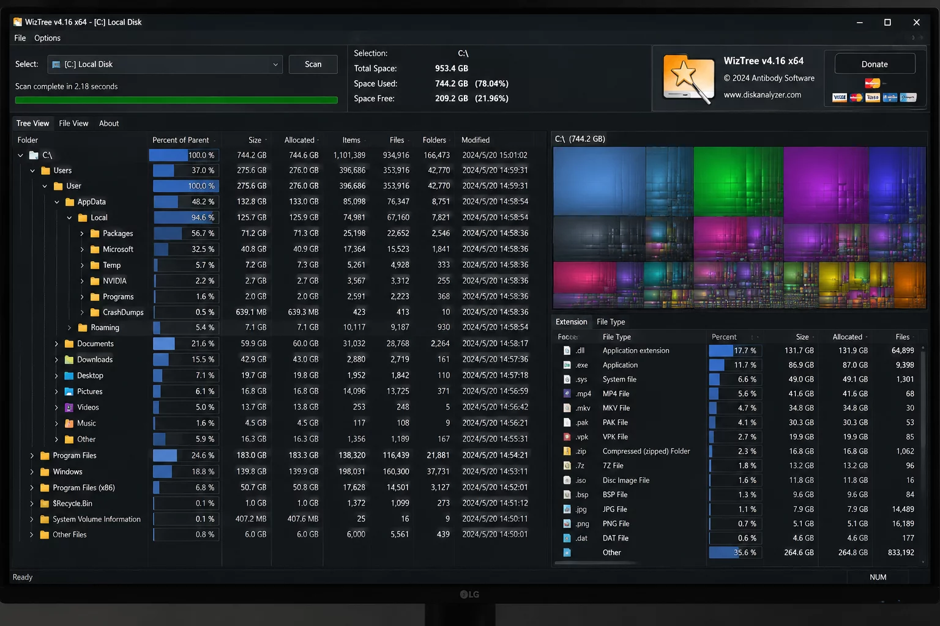The height and width of the screenshot is (626, 940).
Task: Click the Documents folder icon
Action: (x=69, y=344)
